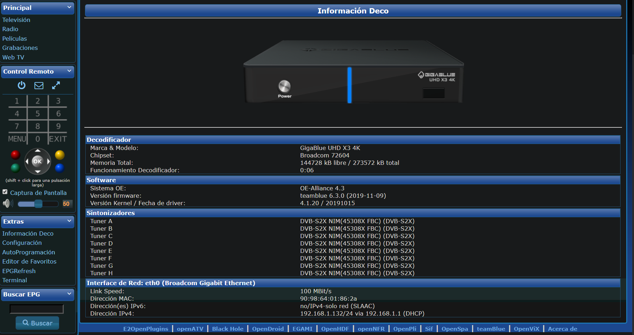
Task: Toggle Captura de Pantalla checkbox
Action: [x=5, y=192]
